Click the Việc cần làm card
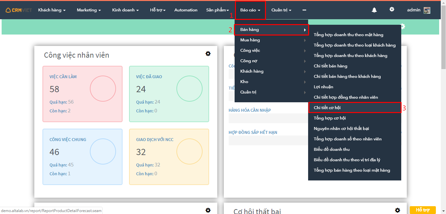Viewport: 446px width, 214px height. (x=82, y=94)
